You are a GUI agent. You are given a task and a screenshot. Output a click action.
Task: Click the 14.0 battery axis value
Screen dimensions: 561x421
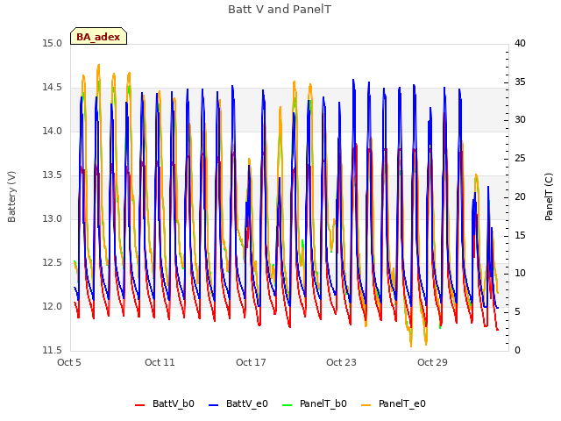coord(53,131)
